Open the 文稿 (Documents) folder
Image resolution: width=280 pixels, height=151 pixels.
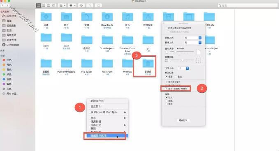[87, 17]
